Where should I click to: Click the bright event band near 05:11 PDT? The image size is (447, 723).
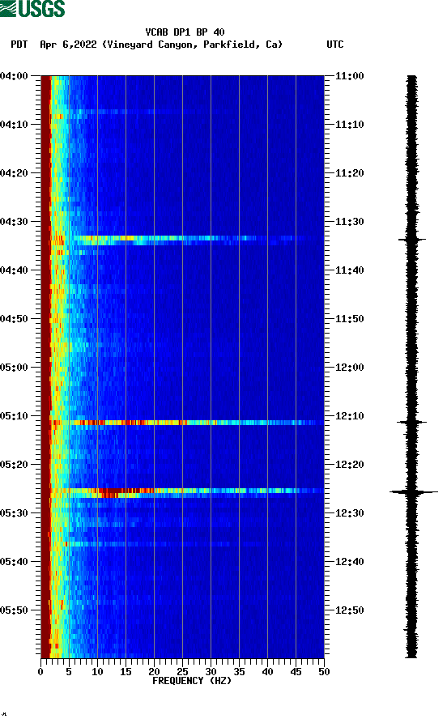coord(183,423)
